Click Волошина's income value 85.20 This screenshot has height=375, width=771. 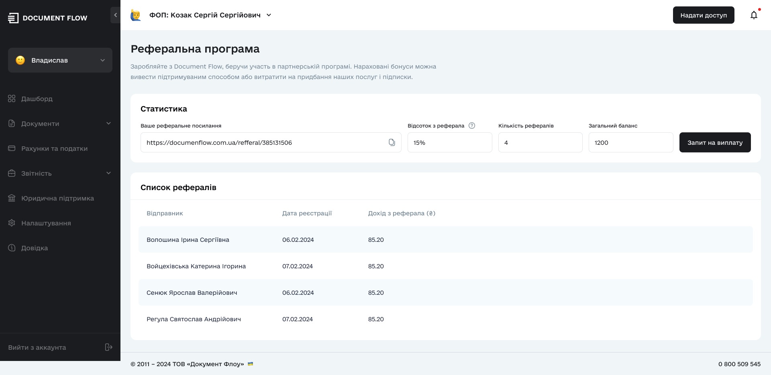click(376, 240)
